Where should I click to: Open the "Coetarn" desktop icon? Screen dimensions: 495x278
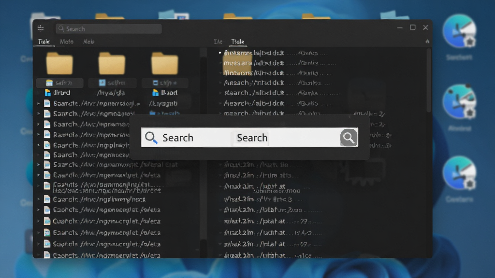point(459,173)
